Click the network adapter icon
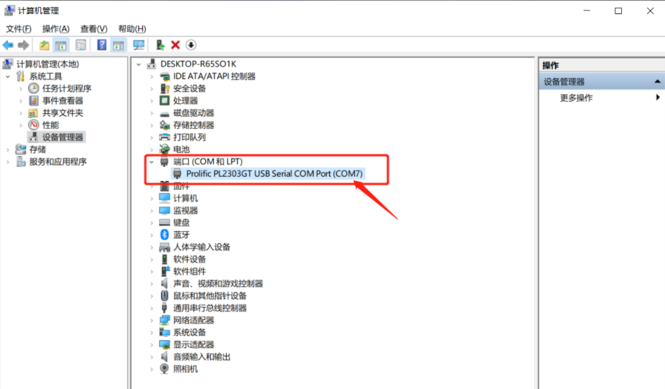 [165, 320]
